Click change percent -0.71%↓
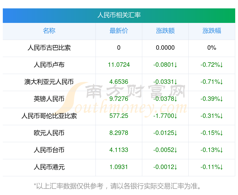This screenshot has height=195, width=238. point(212,82)
